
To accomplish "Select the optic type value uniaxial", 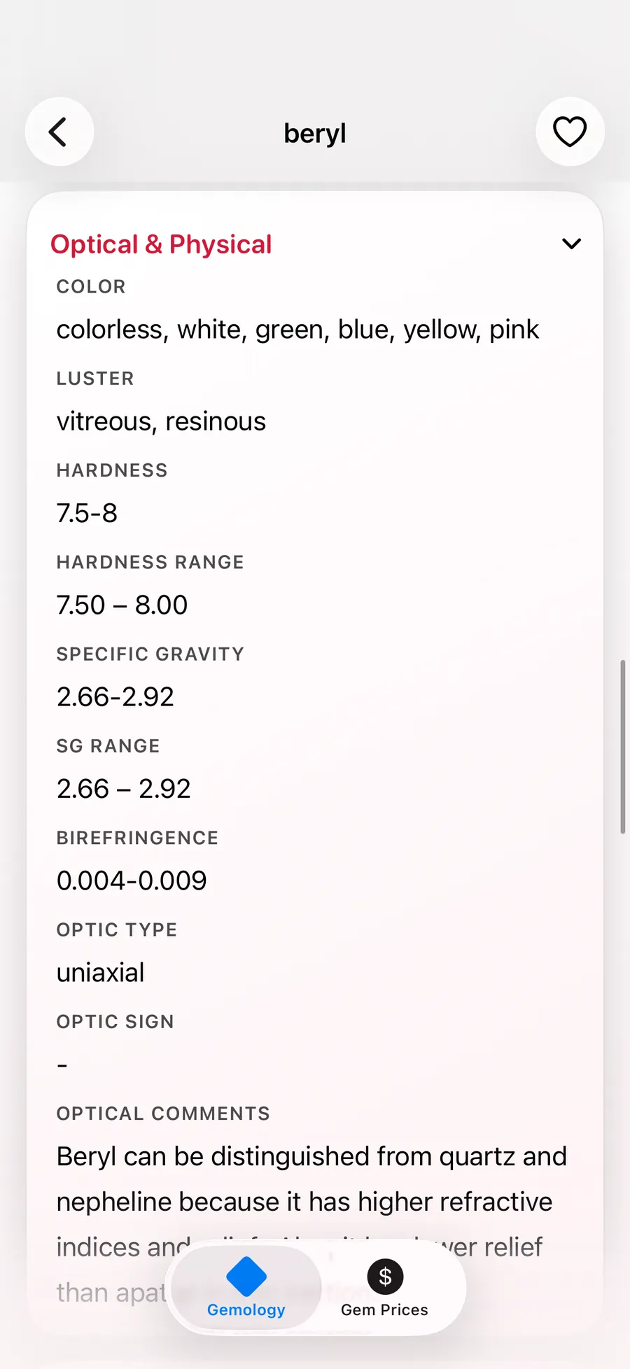I will pos(100,972).
